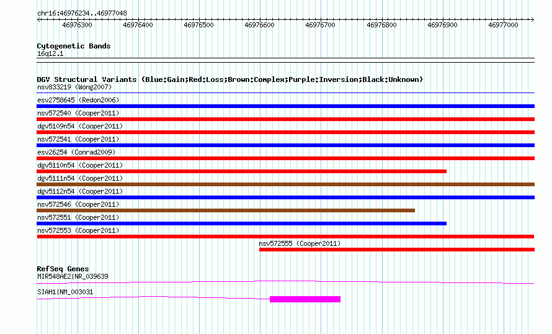The image size is (552, 334).
Task: Click the esv26254 (Conrad2009) red bar
Action: click(x=285, y=158)
